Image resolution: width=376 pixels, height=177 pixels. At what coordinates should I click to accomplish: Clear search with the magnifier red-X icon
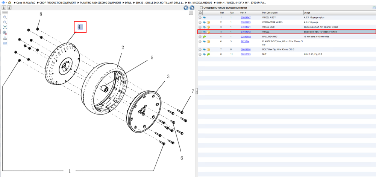click(x=5, y=33)
